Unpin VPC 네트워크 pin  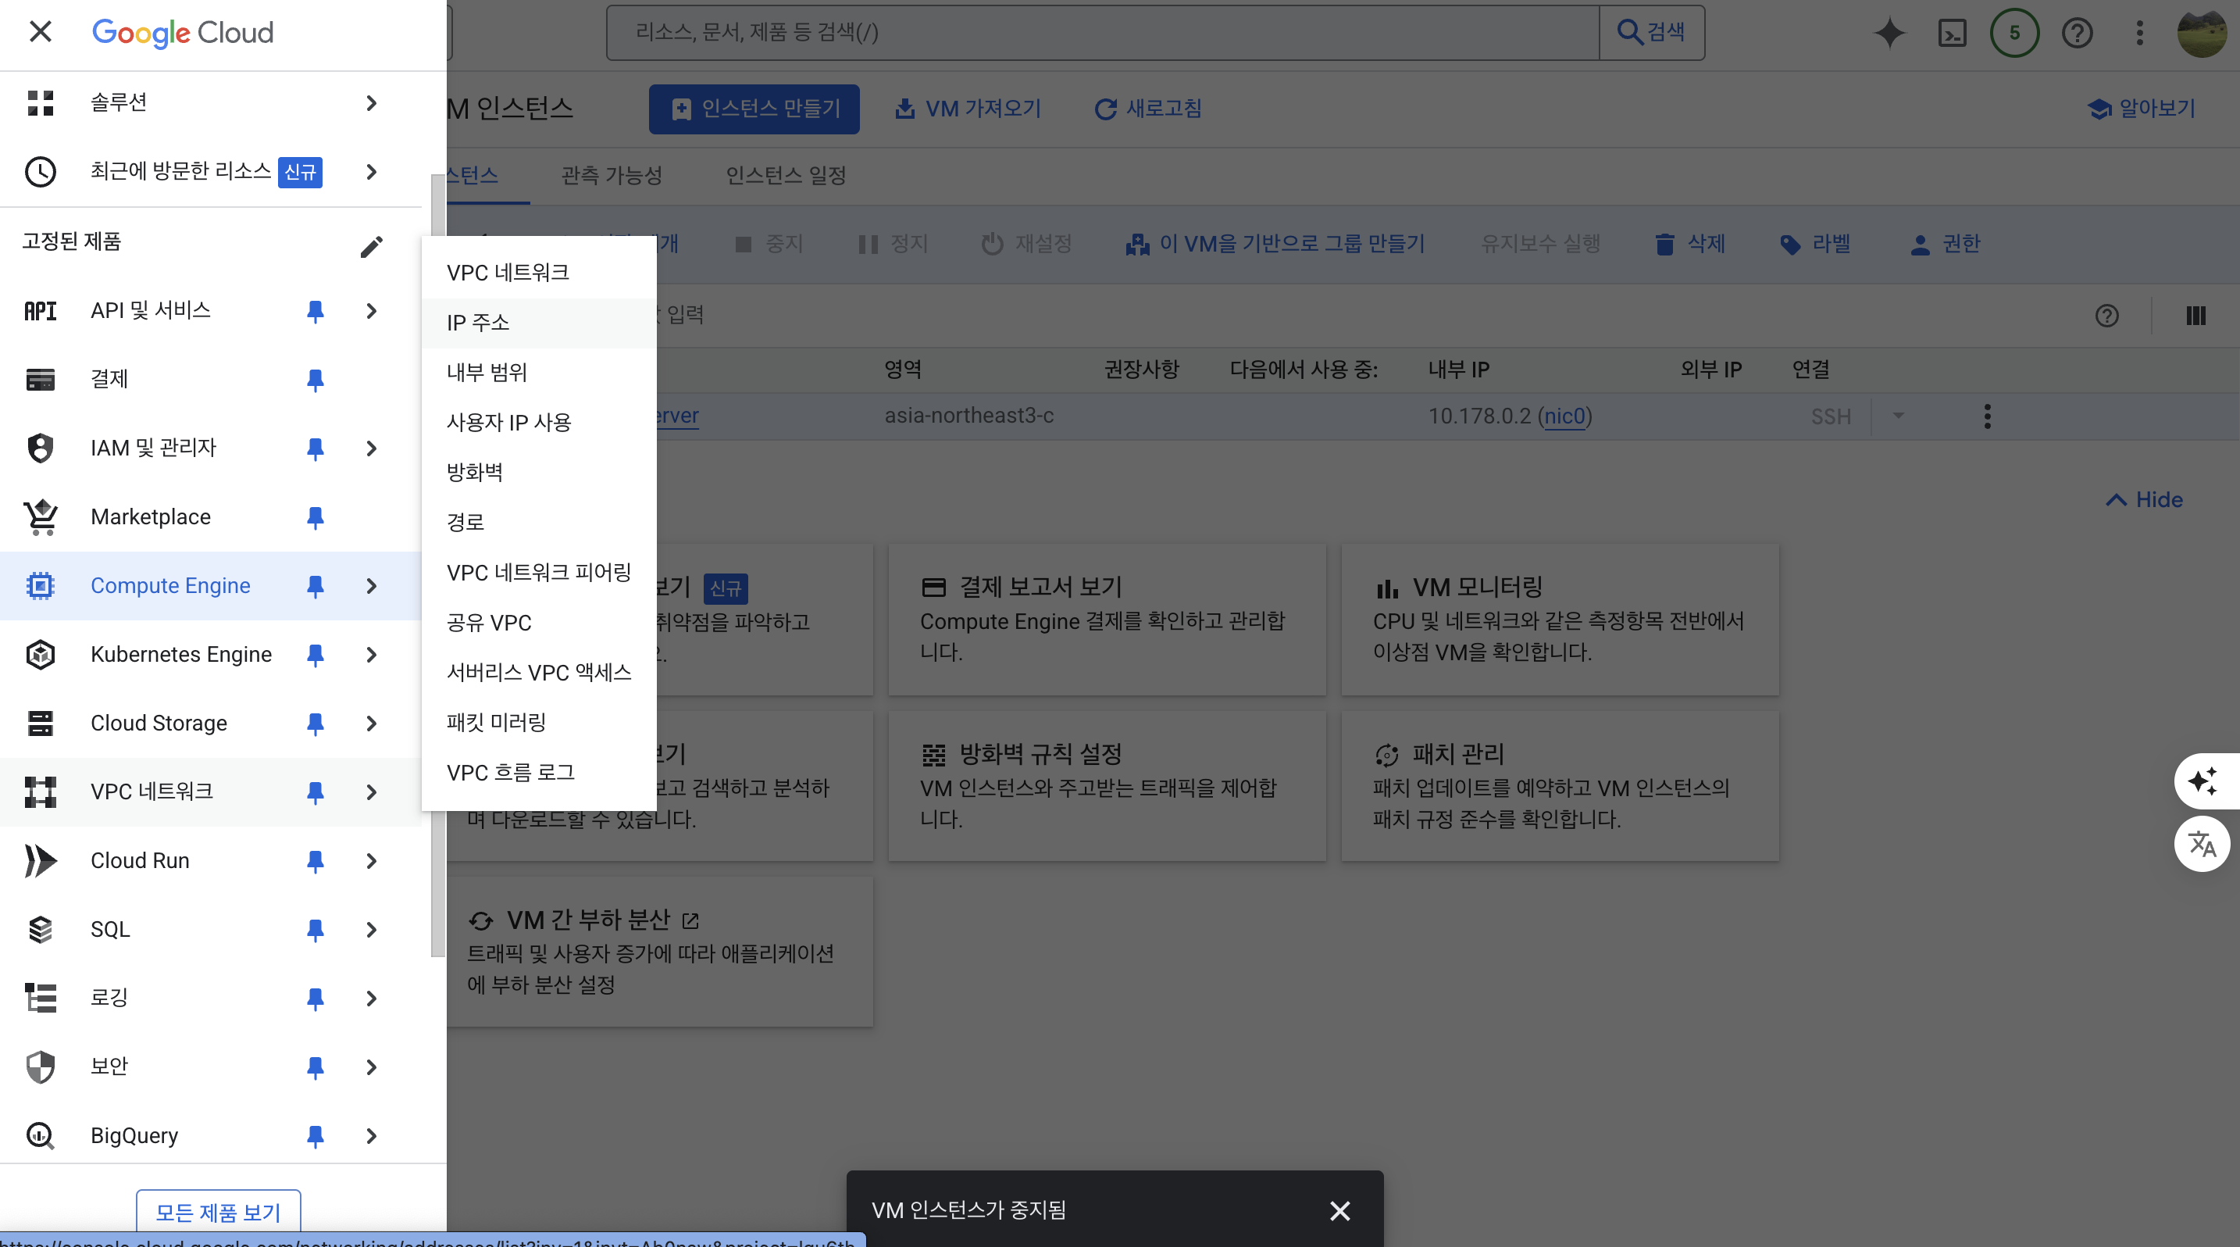[x=315, y=792]
